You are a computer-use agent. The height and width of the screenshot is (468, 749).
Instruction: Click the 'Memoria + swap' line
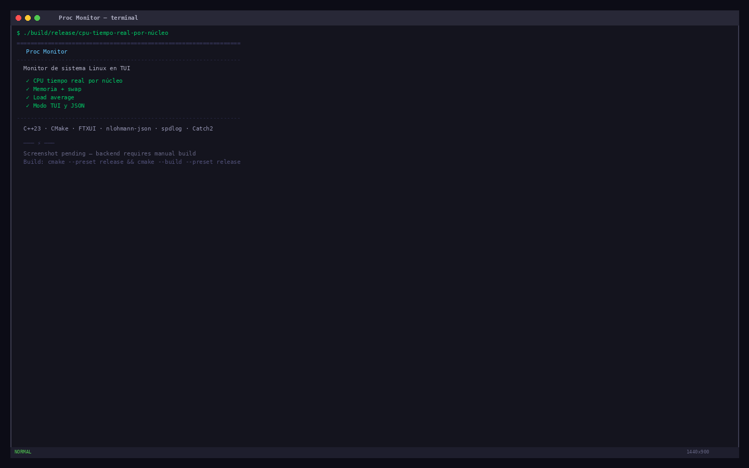[54, 89]
